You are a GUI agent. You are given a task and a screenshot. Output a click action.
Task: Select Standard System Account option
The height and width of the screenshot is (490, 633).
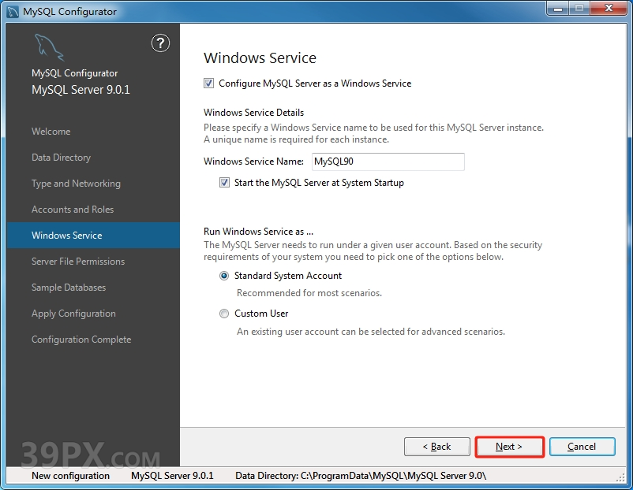[x=224, y=276]
